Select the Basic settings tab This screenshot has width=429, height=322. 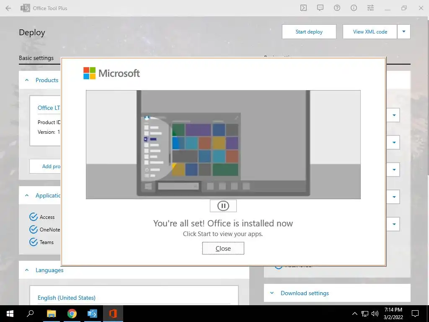pos(36,58)
